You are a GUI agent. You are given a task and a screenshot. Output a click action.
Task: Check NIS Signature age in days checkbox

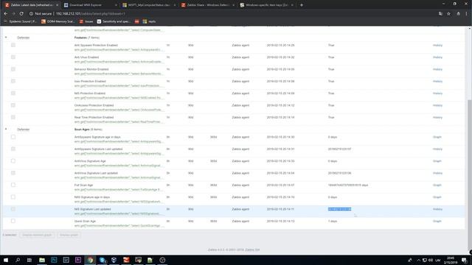(13, 197)
